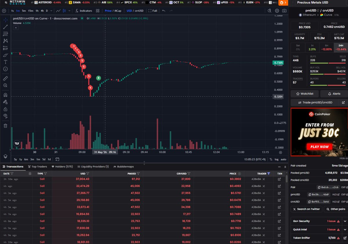Switch to the Top Traders tab
Viewport: 348px width, 244px height.
(x=37, y=167)
